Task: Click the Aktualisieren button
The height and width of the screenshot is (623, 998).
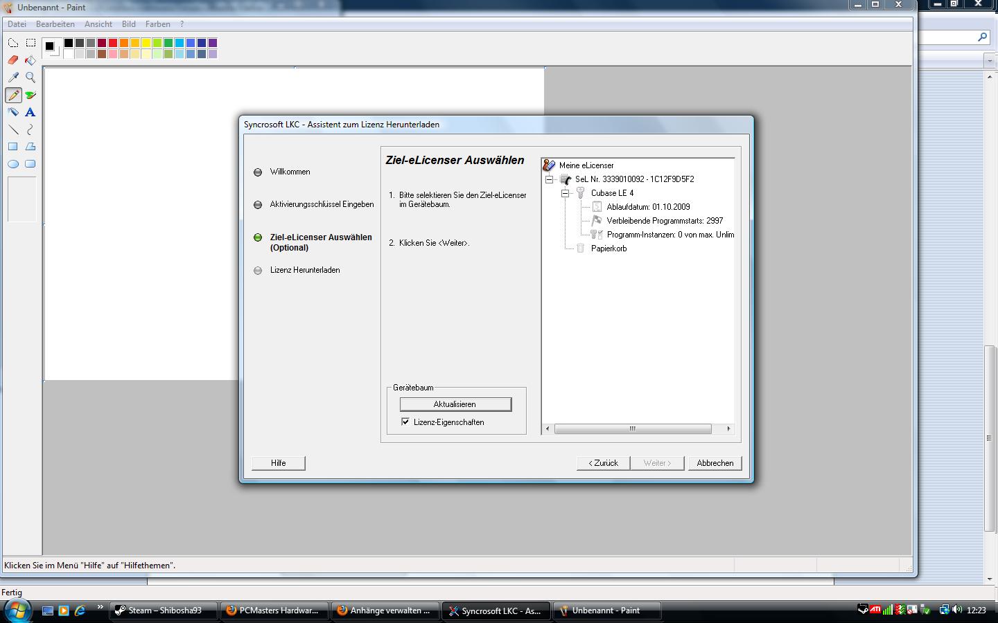Action: 455,404
